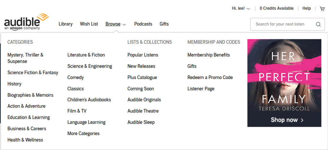Open the Help link
328x150 pixels.
(x=307, y=9)
